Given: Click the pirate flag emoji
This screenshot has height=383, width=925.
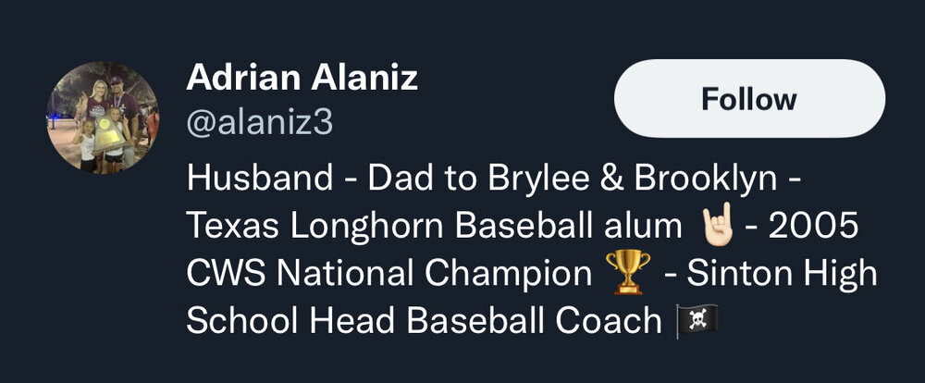Looking at the screenshot, I should click(697, 321).
